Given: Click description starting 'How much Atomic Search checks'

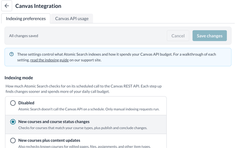Looking at the screenshot, I should coord(83,89).
